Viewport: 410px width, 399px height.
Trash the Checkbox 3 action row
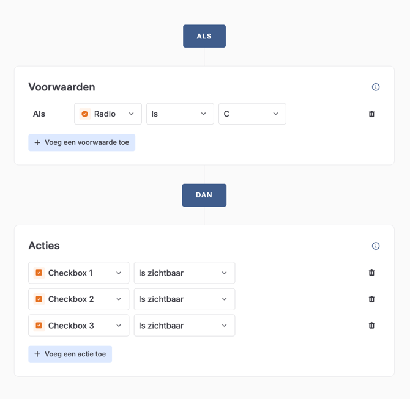point(371,326)
